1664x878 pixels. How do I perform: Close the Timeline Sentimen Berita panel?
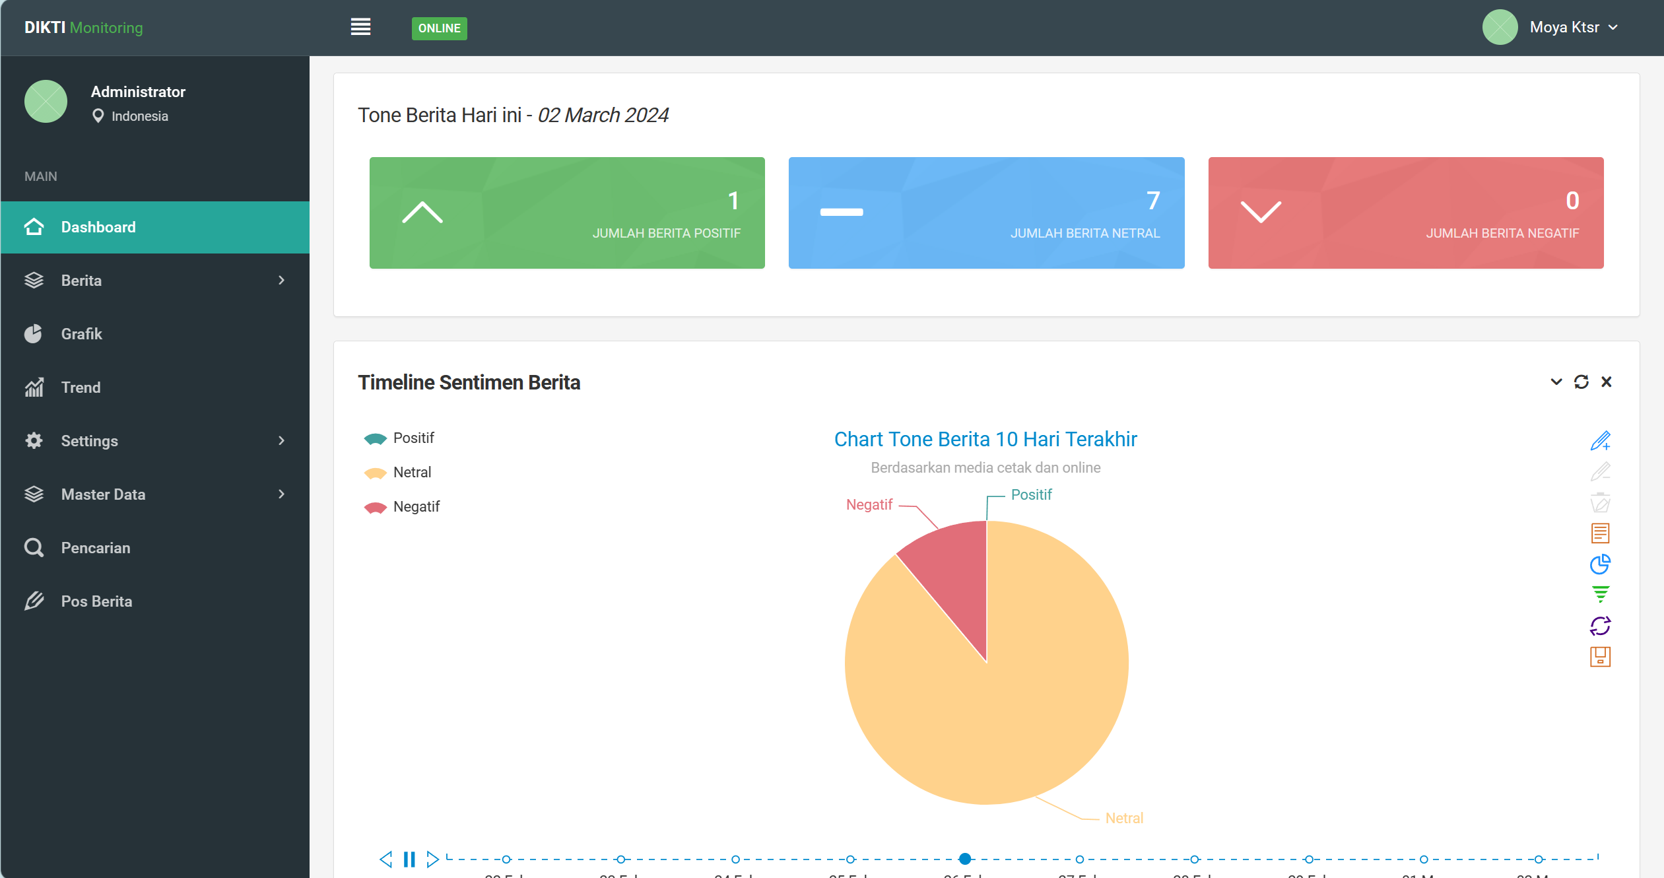(x=1607, y=382)
